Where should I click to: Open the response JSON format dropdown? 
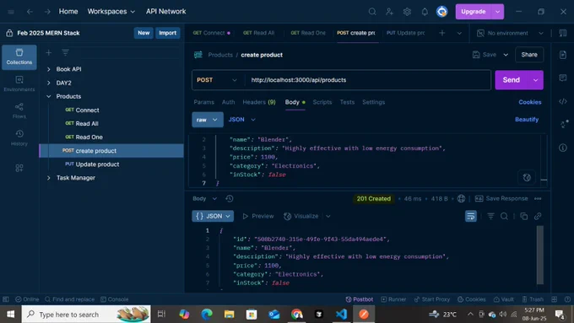pyautogui.click(x=213, y=216)
